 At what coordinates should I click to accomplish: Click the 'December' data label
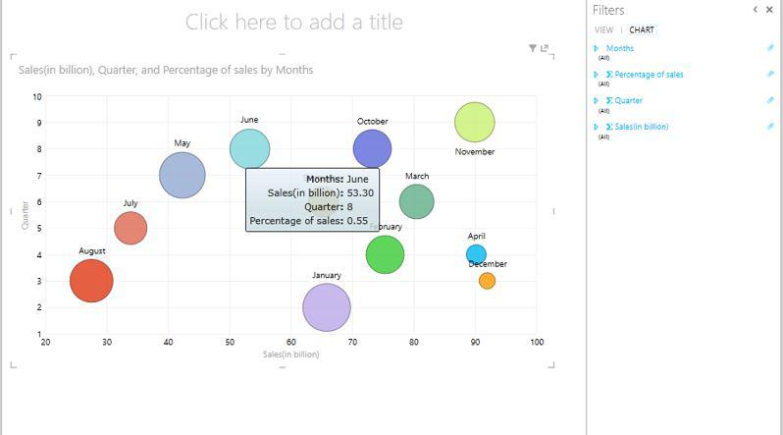tap(488, 264)
